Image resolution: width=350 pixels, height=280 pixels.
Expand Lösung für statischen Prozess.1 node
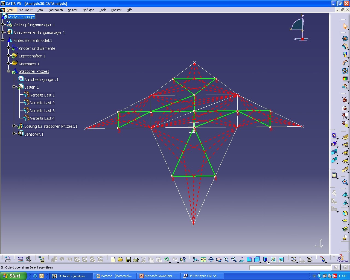(14, 126)
